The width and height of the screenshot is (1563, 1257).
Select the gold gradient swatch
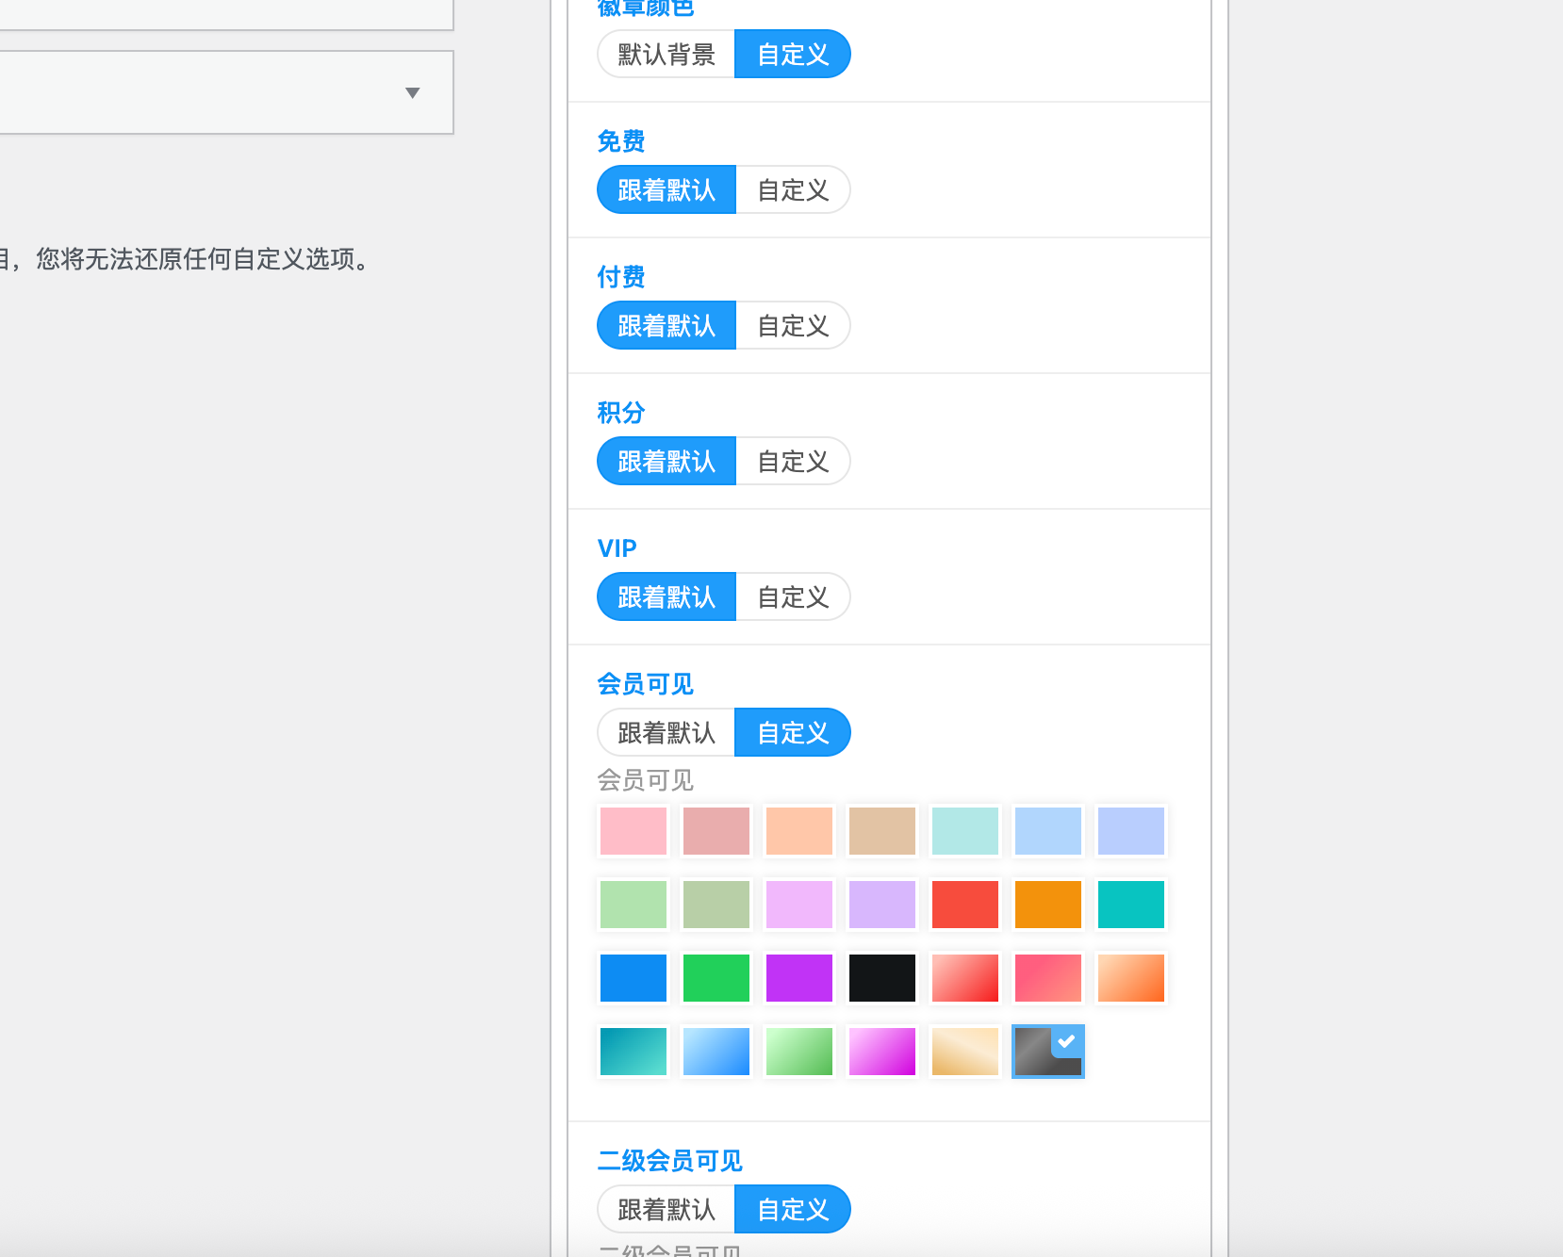(x=964, y=1051)
